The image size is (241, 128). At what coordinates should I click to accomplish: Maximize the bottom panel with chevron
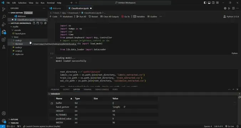pyautogui.click(x=233, y=89)
